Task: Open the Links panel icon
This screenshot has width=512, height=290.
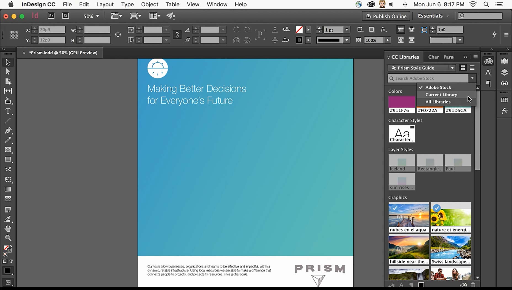Action: tap(505, 83)
